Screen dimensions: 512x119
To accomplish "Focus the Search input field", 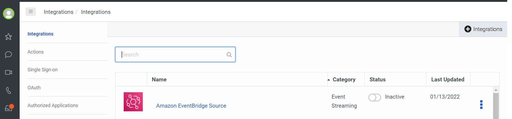I will (x=175, y=55).
